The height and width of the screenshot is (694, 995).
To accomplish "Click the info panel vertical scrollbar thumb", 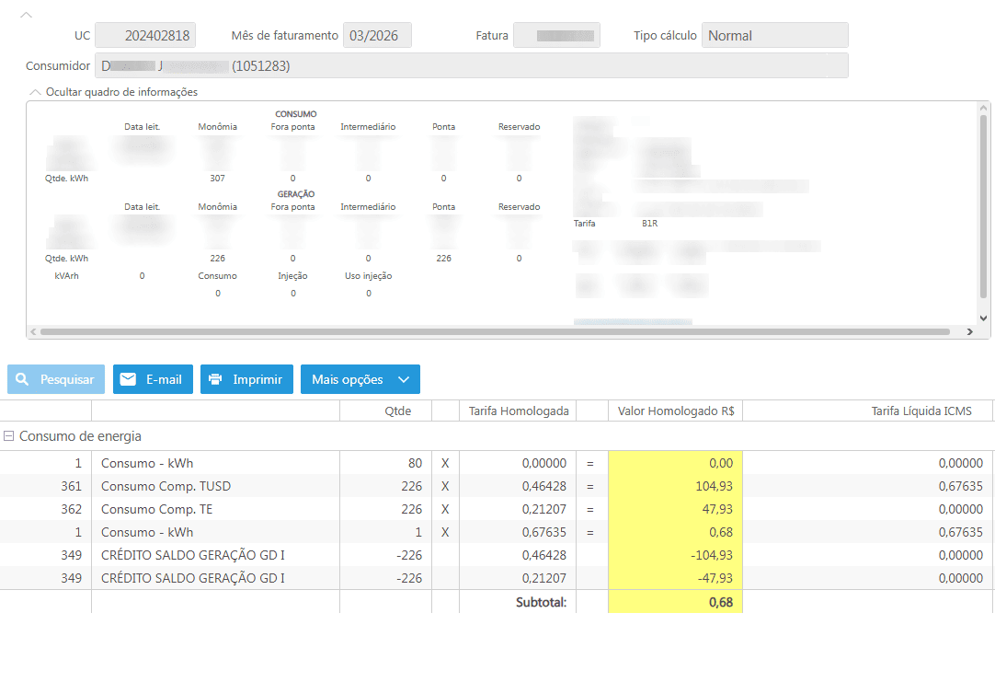I will [983, 207].
